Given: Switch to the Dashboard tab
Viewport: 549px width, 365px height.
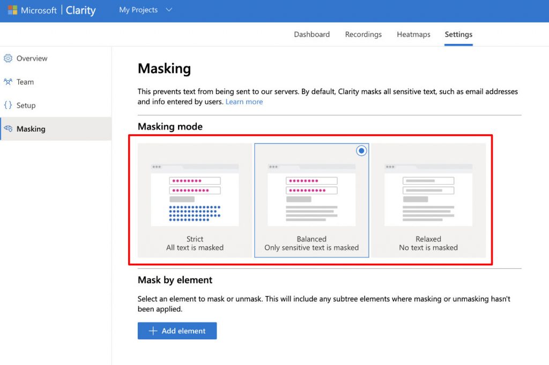Looking at the screenshot, I should click(x=311, y=34).
